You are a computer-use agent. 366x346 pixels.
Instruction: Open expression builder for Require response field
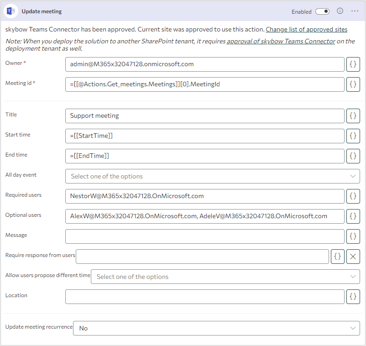(338, 257)
